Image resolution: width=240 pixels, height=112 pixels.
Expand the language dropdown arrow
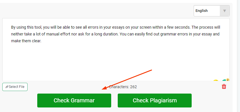point(225,11)
